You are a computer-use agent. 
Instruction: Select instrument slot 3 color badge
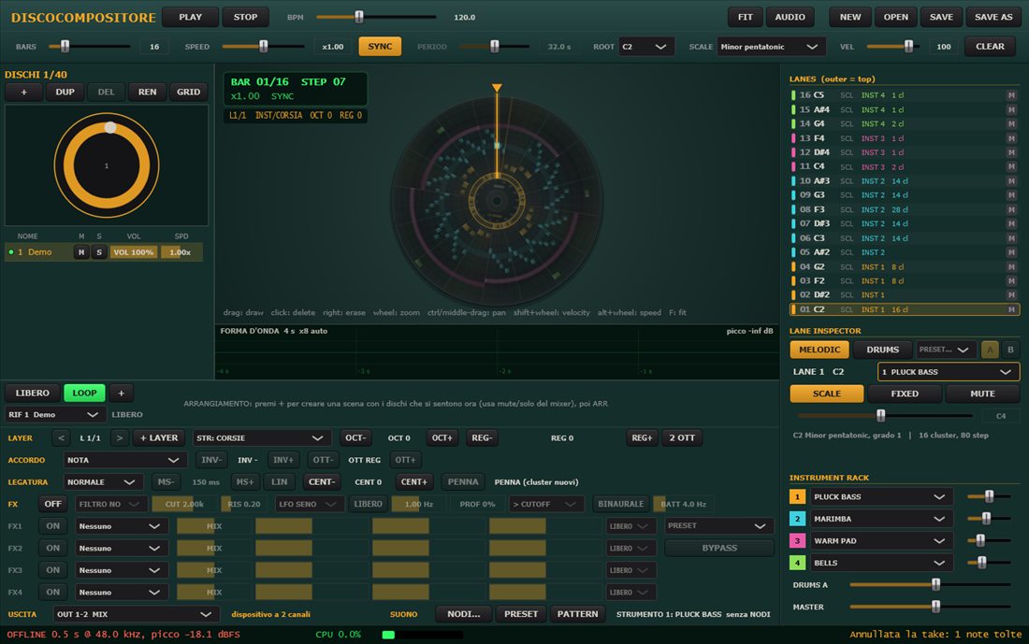click(x=797, y=541)
